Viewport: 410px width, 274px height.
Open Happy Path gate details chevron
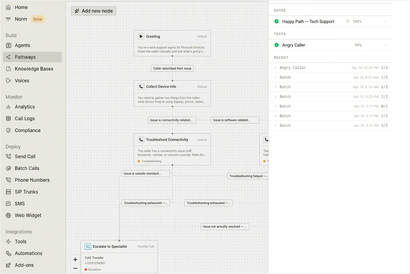click(386, 22)
